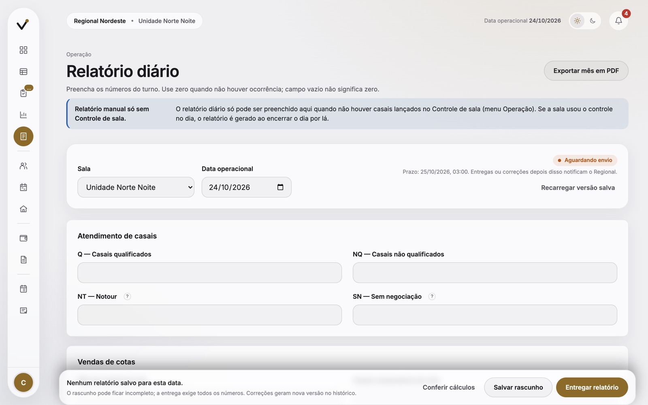Open the dashboard grid icon in sidebar
648x405 pixels.
(23, 50)
